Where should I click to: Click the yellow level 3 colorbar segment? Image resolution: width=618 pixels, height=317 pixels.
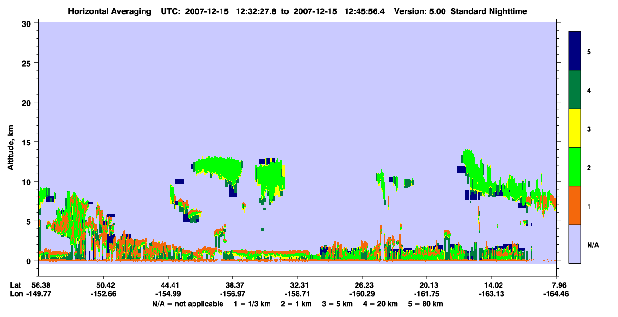point(575,128)
